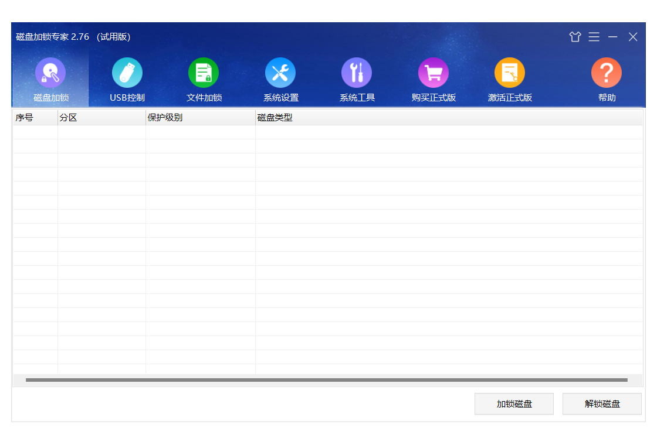The width and height of the screenshot is (657, 445).
Task: Click the 序号 column header
Action: click(x=35, y=118)
